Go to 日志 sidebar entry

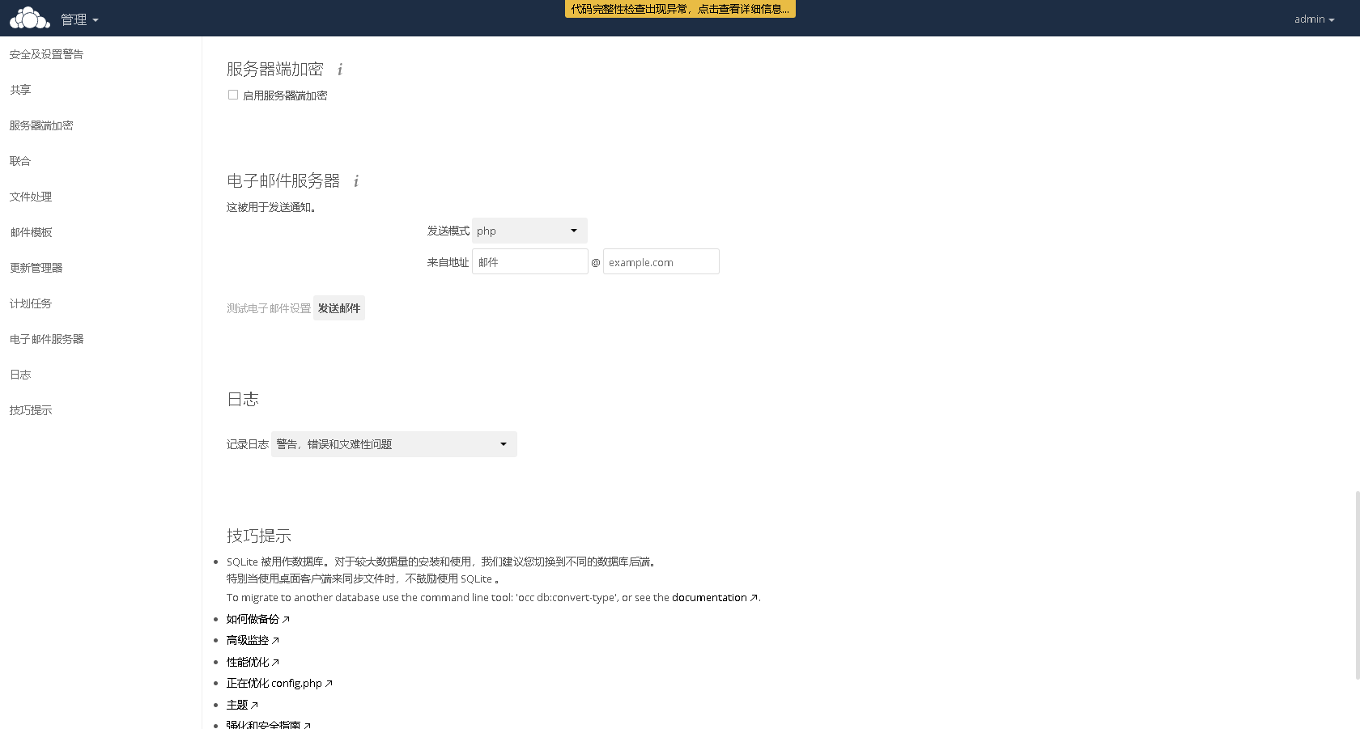click(x=20, y=375)
